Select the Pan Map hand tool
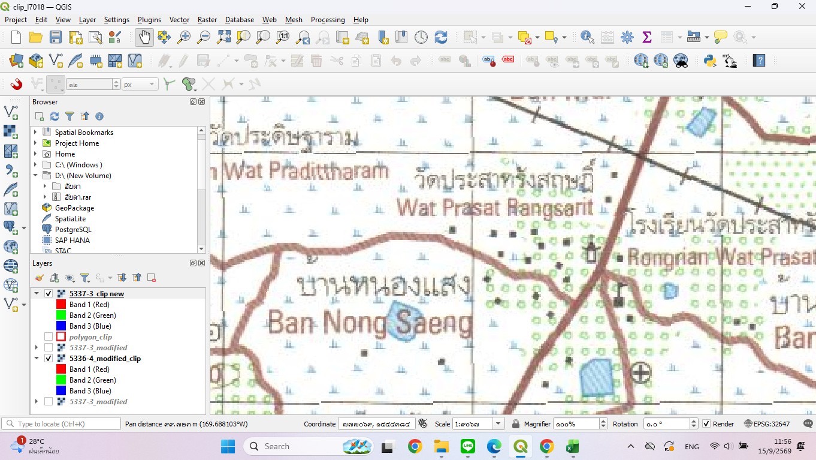816x460 pixels. click(x=144, y=37)
